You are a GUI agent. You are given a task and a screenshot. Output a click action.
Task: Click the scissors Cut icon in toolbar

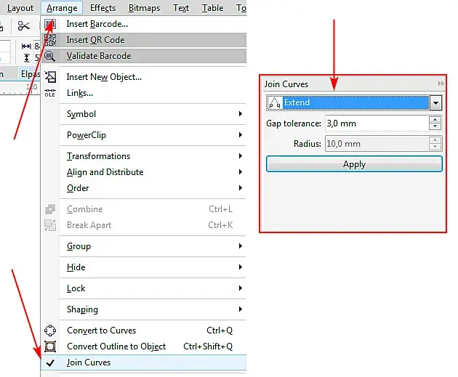click(x=23, y=26)
